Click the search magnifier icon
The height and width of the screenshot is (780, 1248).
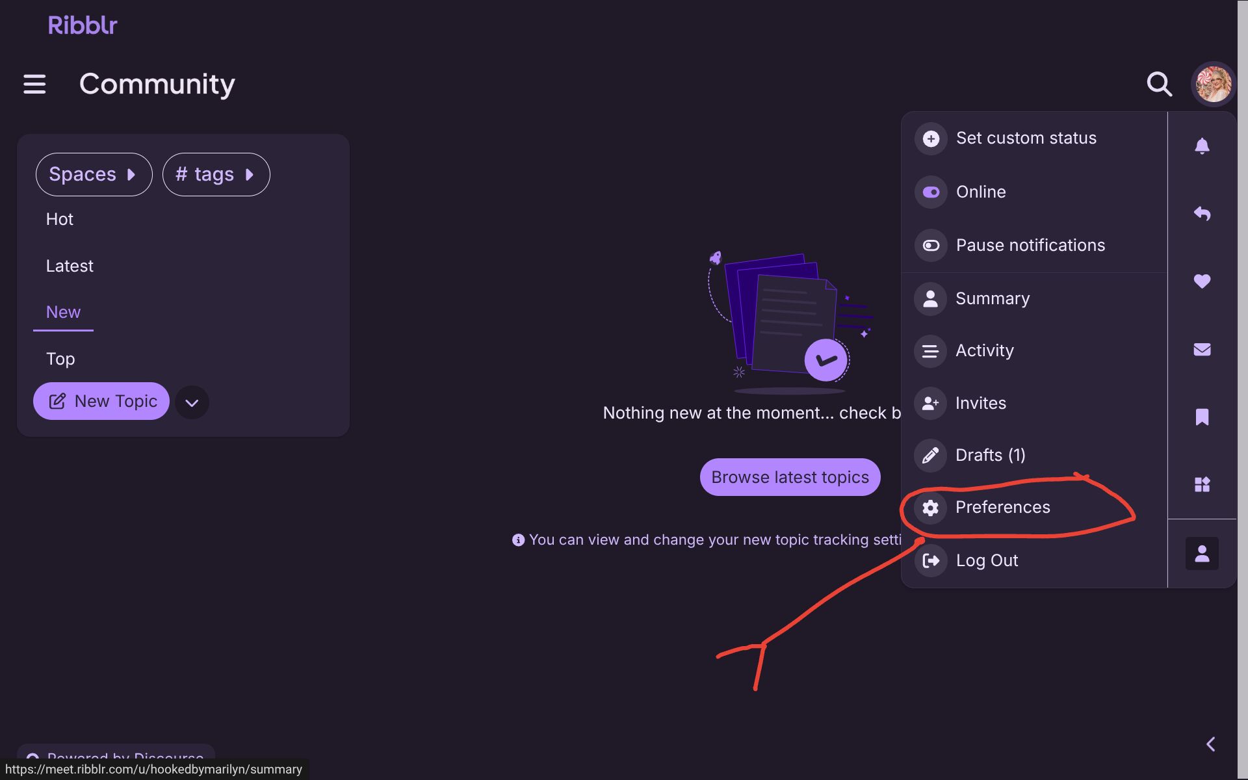click(1159, 84)
